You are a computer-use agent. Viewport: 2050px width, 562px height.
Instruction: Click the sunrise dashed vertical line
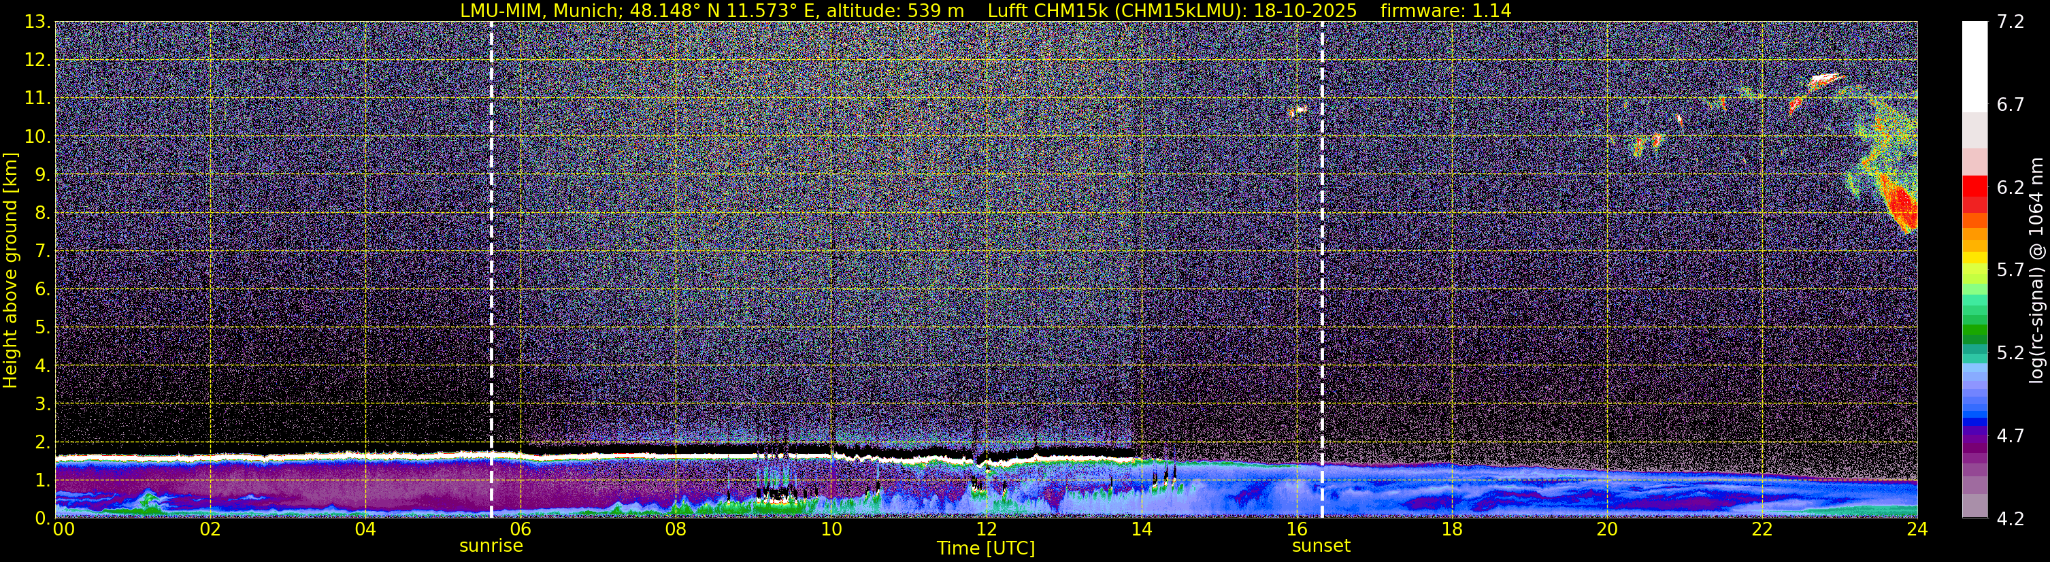click(x=491, y=270)
